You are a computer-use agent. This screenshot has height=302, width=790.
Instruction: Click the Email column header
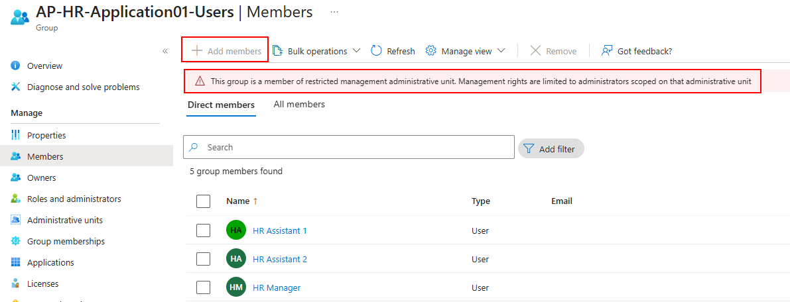tap(562, 201)
